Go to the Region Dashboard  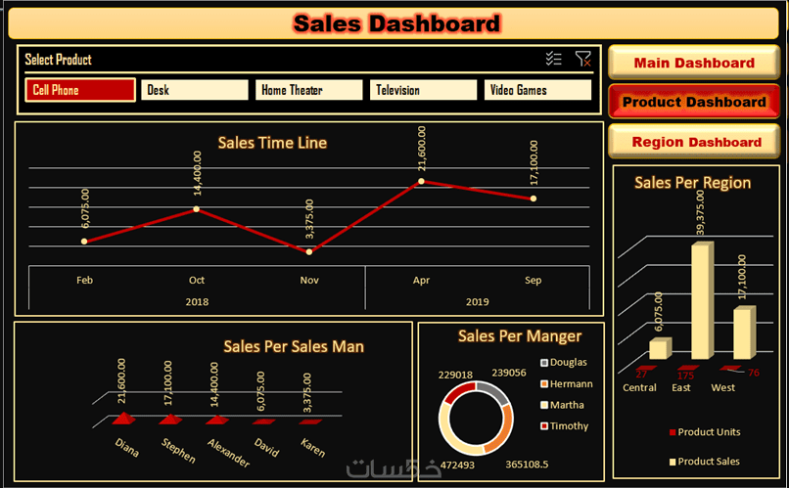coord(694,142)
